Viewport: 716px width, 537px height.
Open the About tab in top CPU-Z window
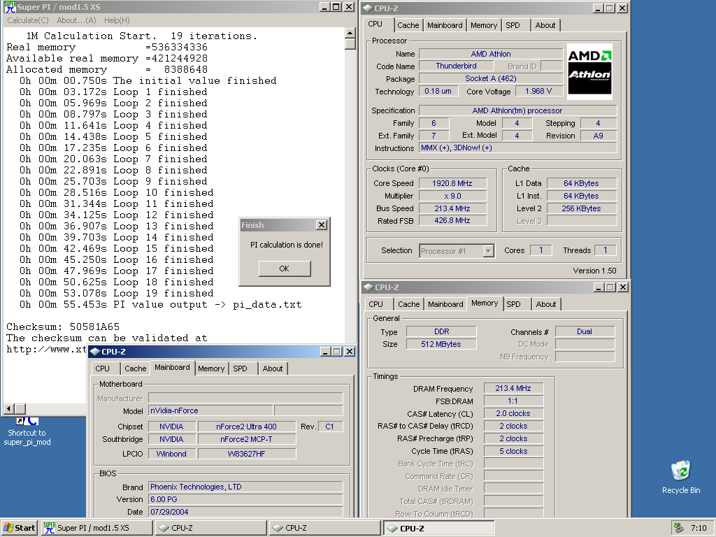[545, 26]
